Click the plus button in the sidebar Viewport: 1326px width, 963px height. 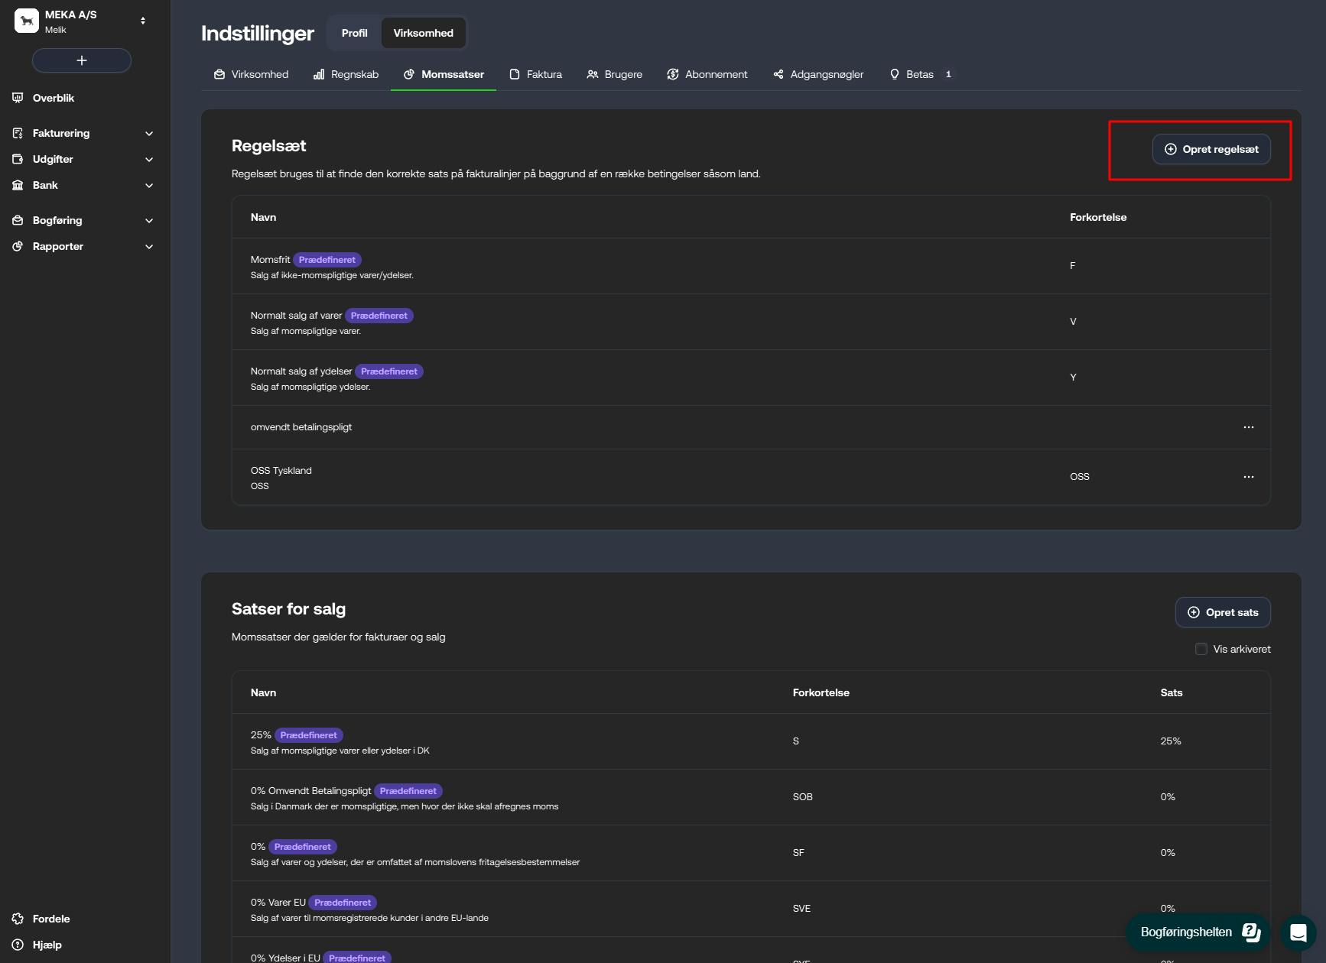pyautogui.click(x=82, y=60)
